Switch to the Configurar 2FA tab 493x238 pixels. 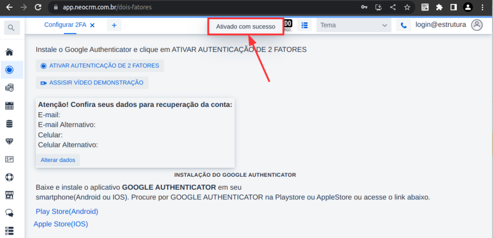click(65, 25)
